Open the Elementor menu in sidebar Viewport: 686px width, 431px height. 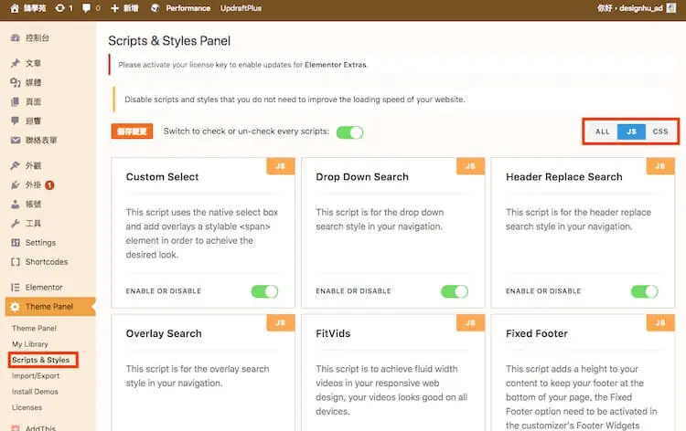pyautogui.click(x=44, y=287)
